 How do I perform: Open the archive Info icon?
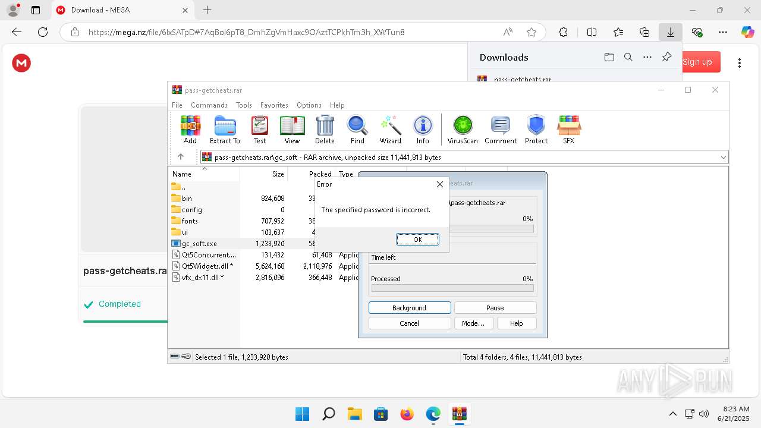pos(423,130)
